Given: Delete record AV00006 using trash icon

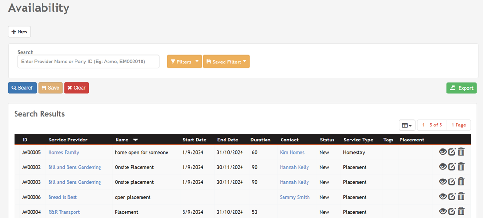Looking at the screenshot, I should (x=461, y=196).
